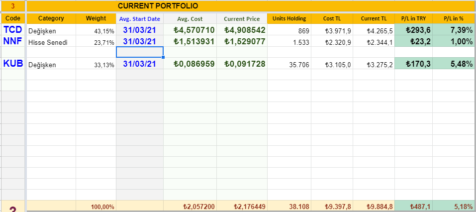476x212 pixels.
Task: Select KUB's 31/03/21 start date
Action: [x=140, y=64]
